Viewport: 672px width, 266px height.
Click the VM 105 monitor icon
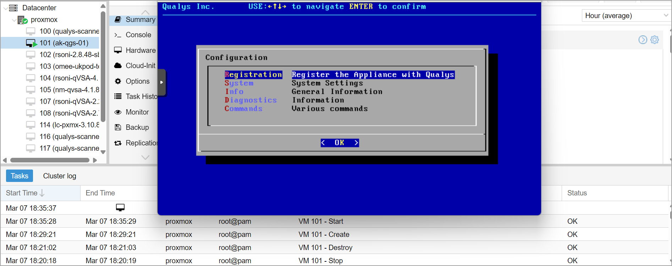pyautogui.click(x=31, y=90)
